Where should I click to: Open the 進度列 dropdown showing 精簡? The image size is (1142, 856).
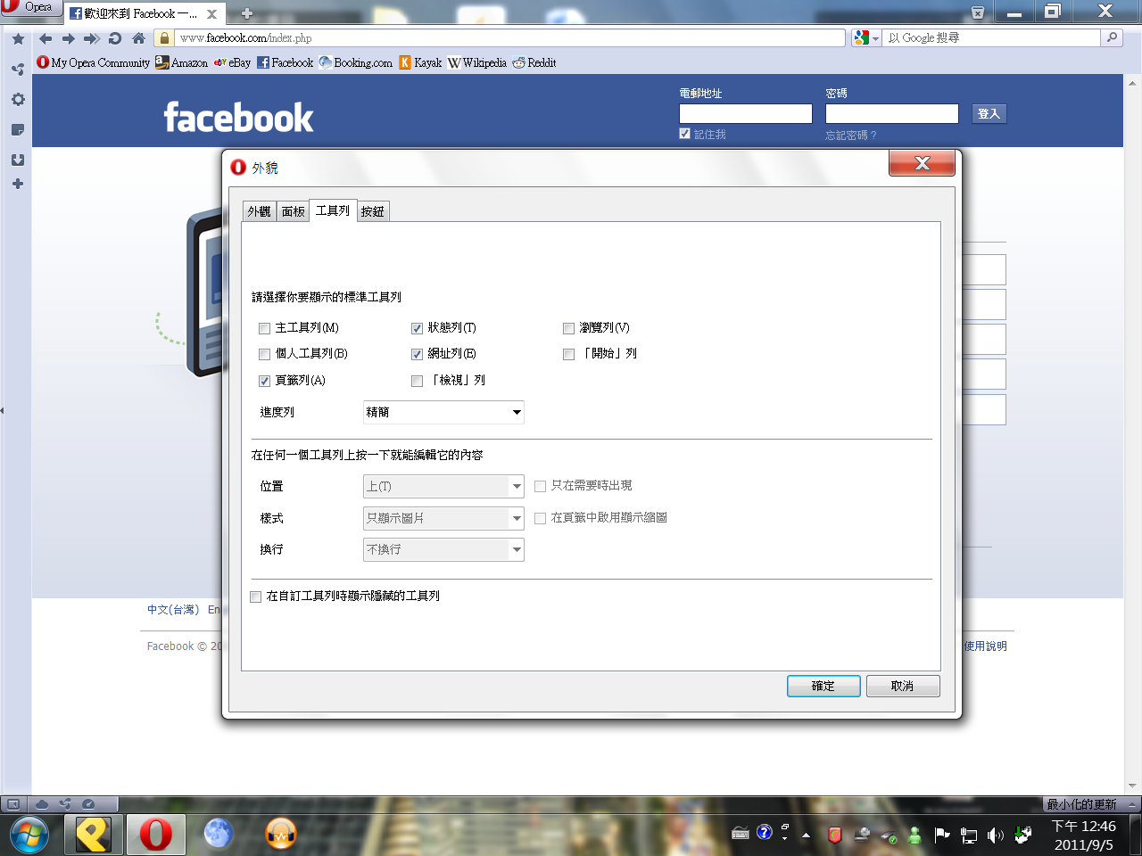(x=443, y=412)
